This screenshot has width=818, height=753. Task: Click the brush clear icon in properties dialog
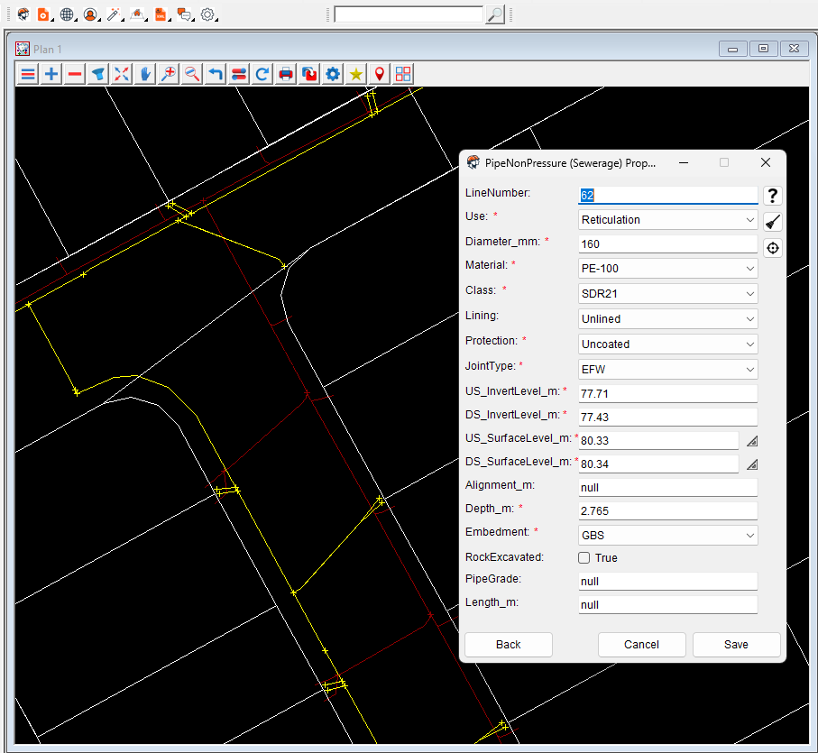tap(773, 222)
